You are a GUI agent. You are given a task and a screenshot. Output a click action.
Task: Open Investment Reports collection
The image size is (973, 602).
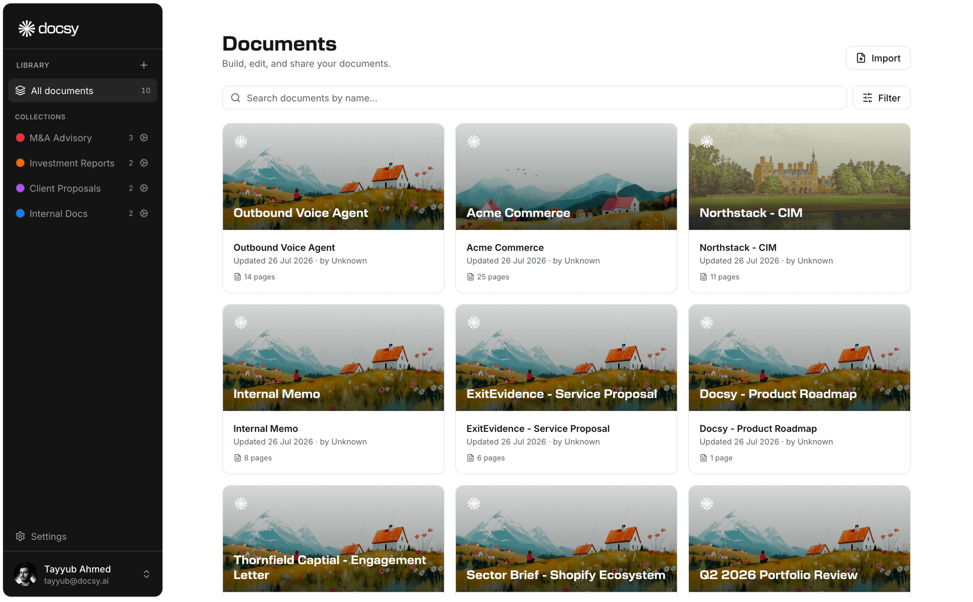pos(72,163)
